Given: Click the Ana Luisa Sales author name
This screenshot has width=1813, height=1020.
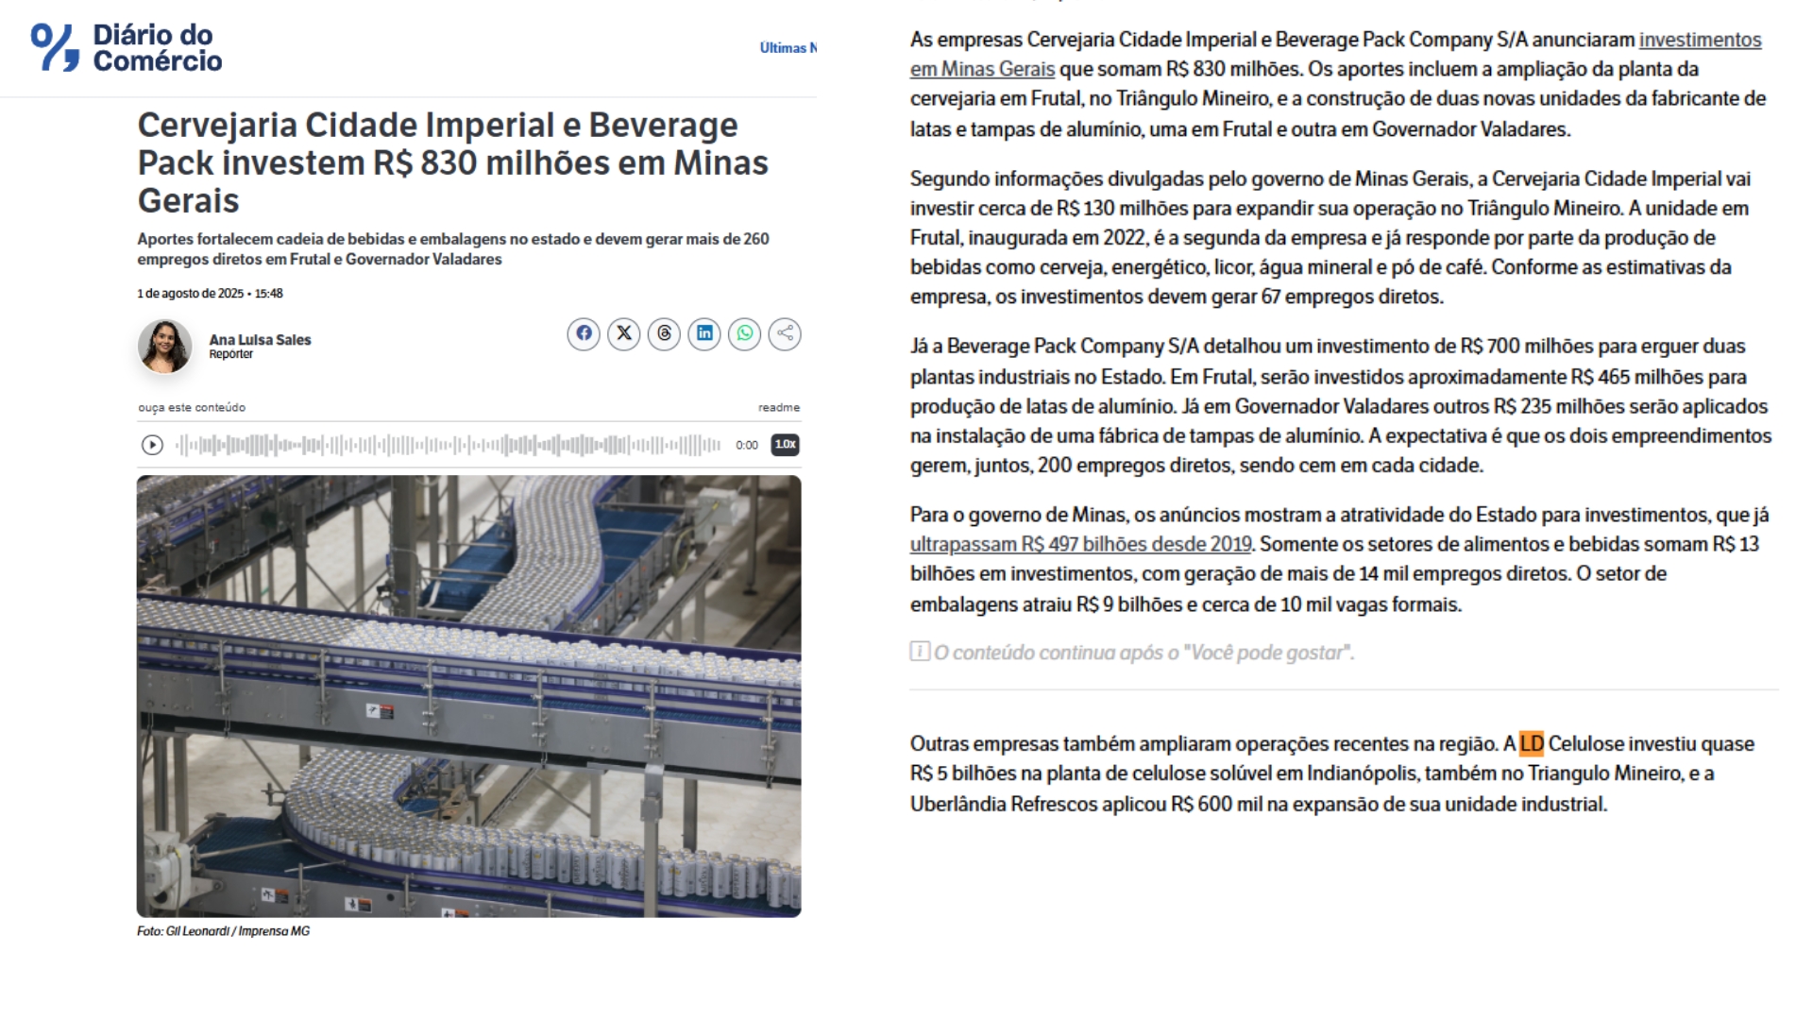Looking at the screenshot, I should (x=260, y=340).
